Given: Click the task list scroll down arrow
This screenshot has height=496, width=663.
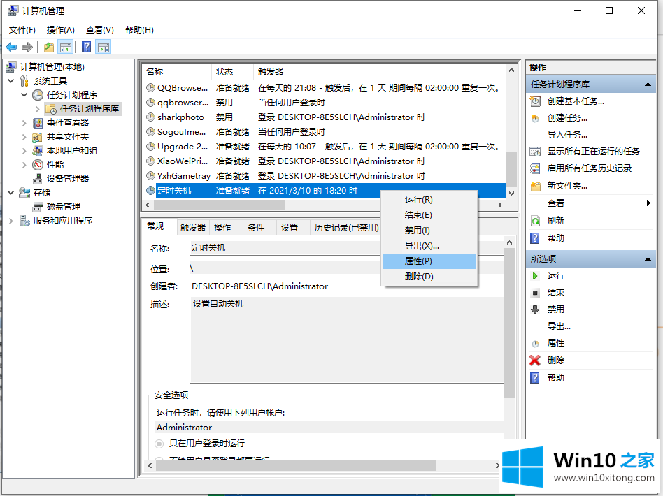Looking at the screenshot, I should pos(512,194).
